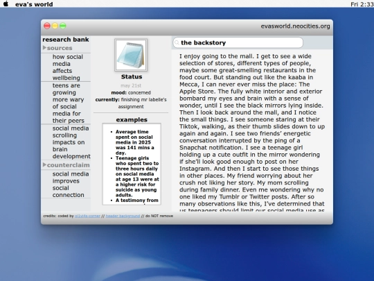Viewport: 374px width, 281px height.
Task: Click the counterclaim section label
Action: (x=68, y=165)
